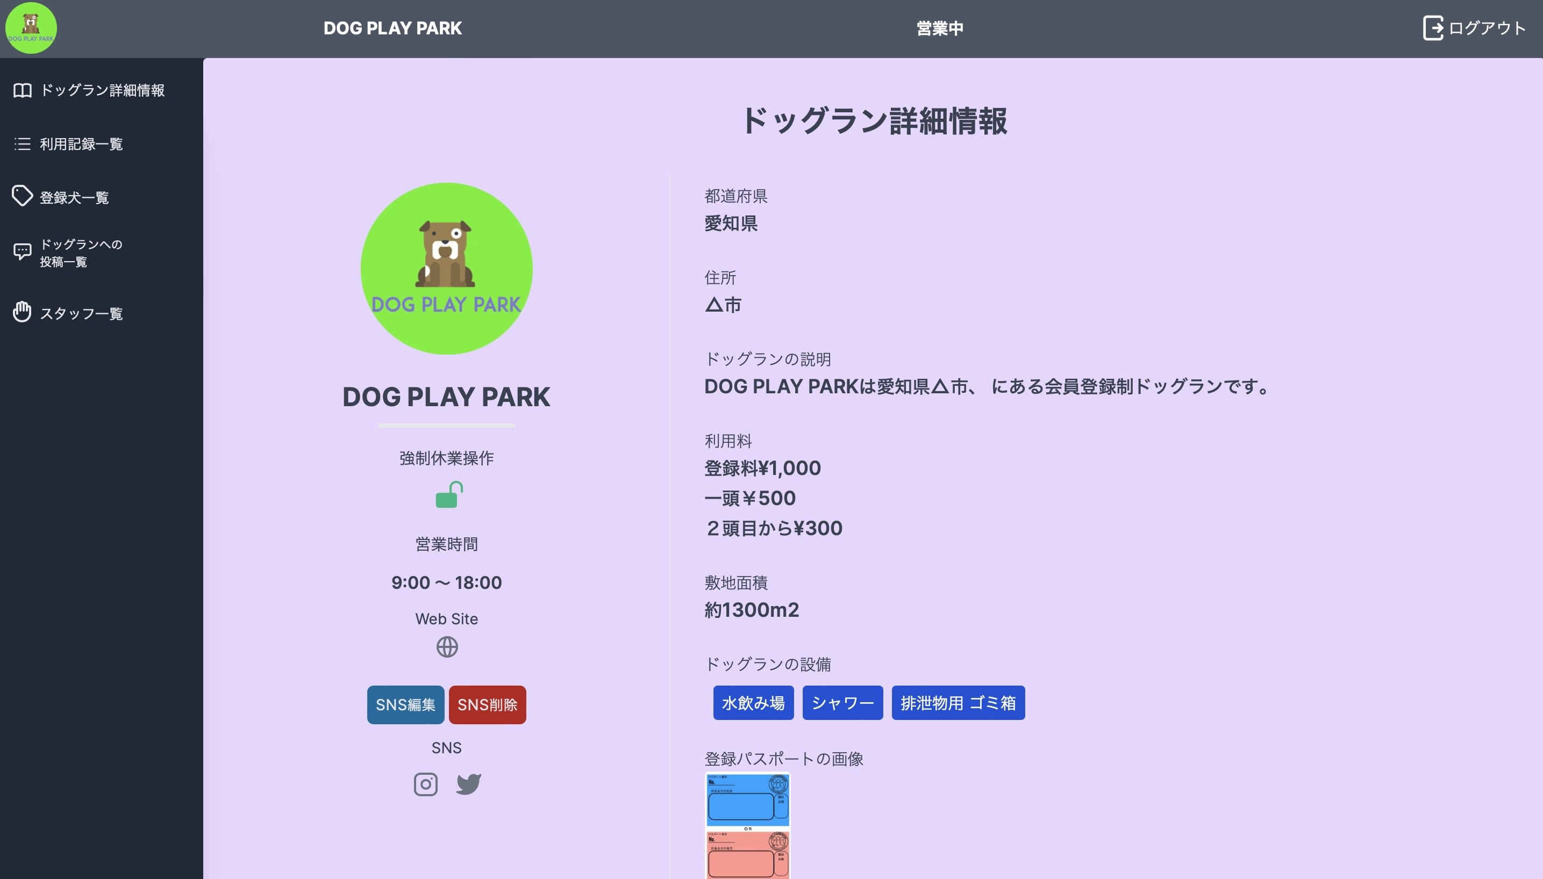Click the ログアウト text link
The width and height of the screenshot is (1543, 879).
(1487, 28)
